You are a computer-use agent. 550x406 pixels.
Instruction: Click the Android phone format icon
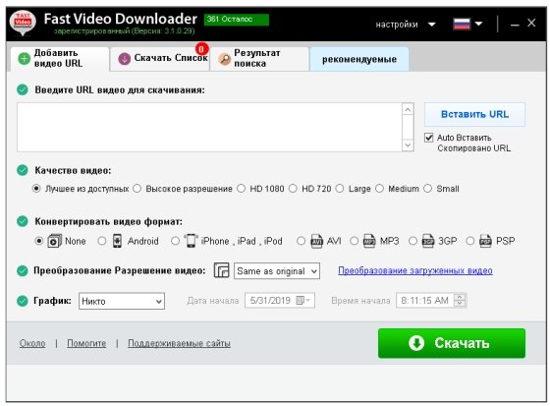click(117, 241)
